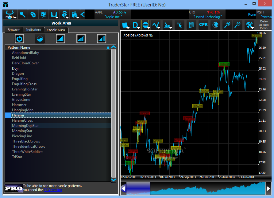Open settings gears icon

33,14
